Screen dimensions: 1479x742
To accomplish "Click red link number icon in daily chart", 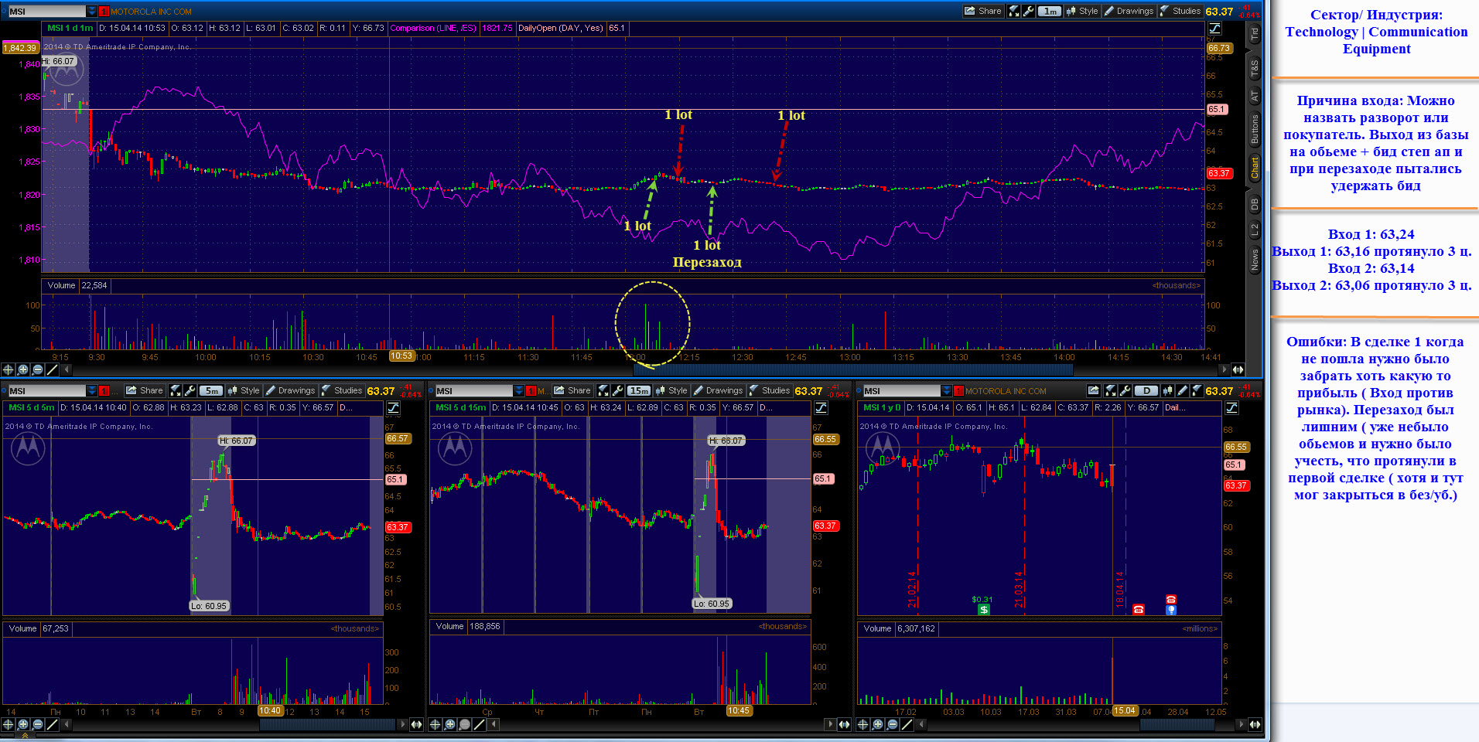I will [958, 391].
